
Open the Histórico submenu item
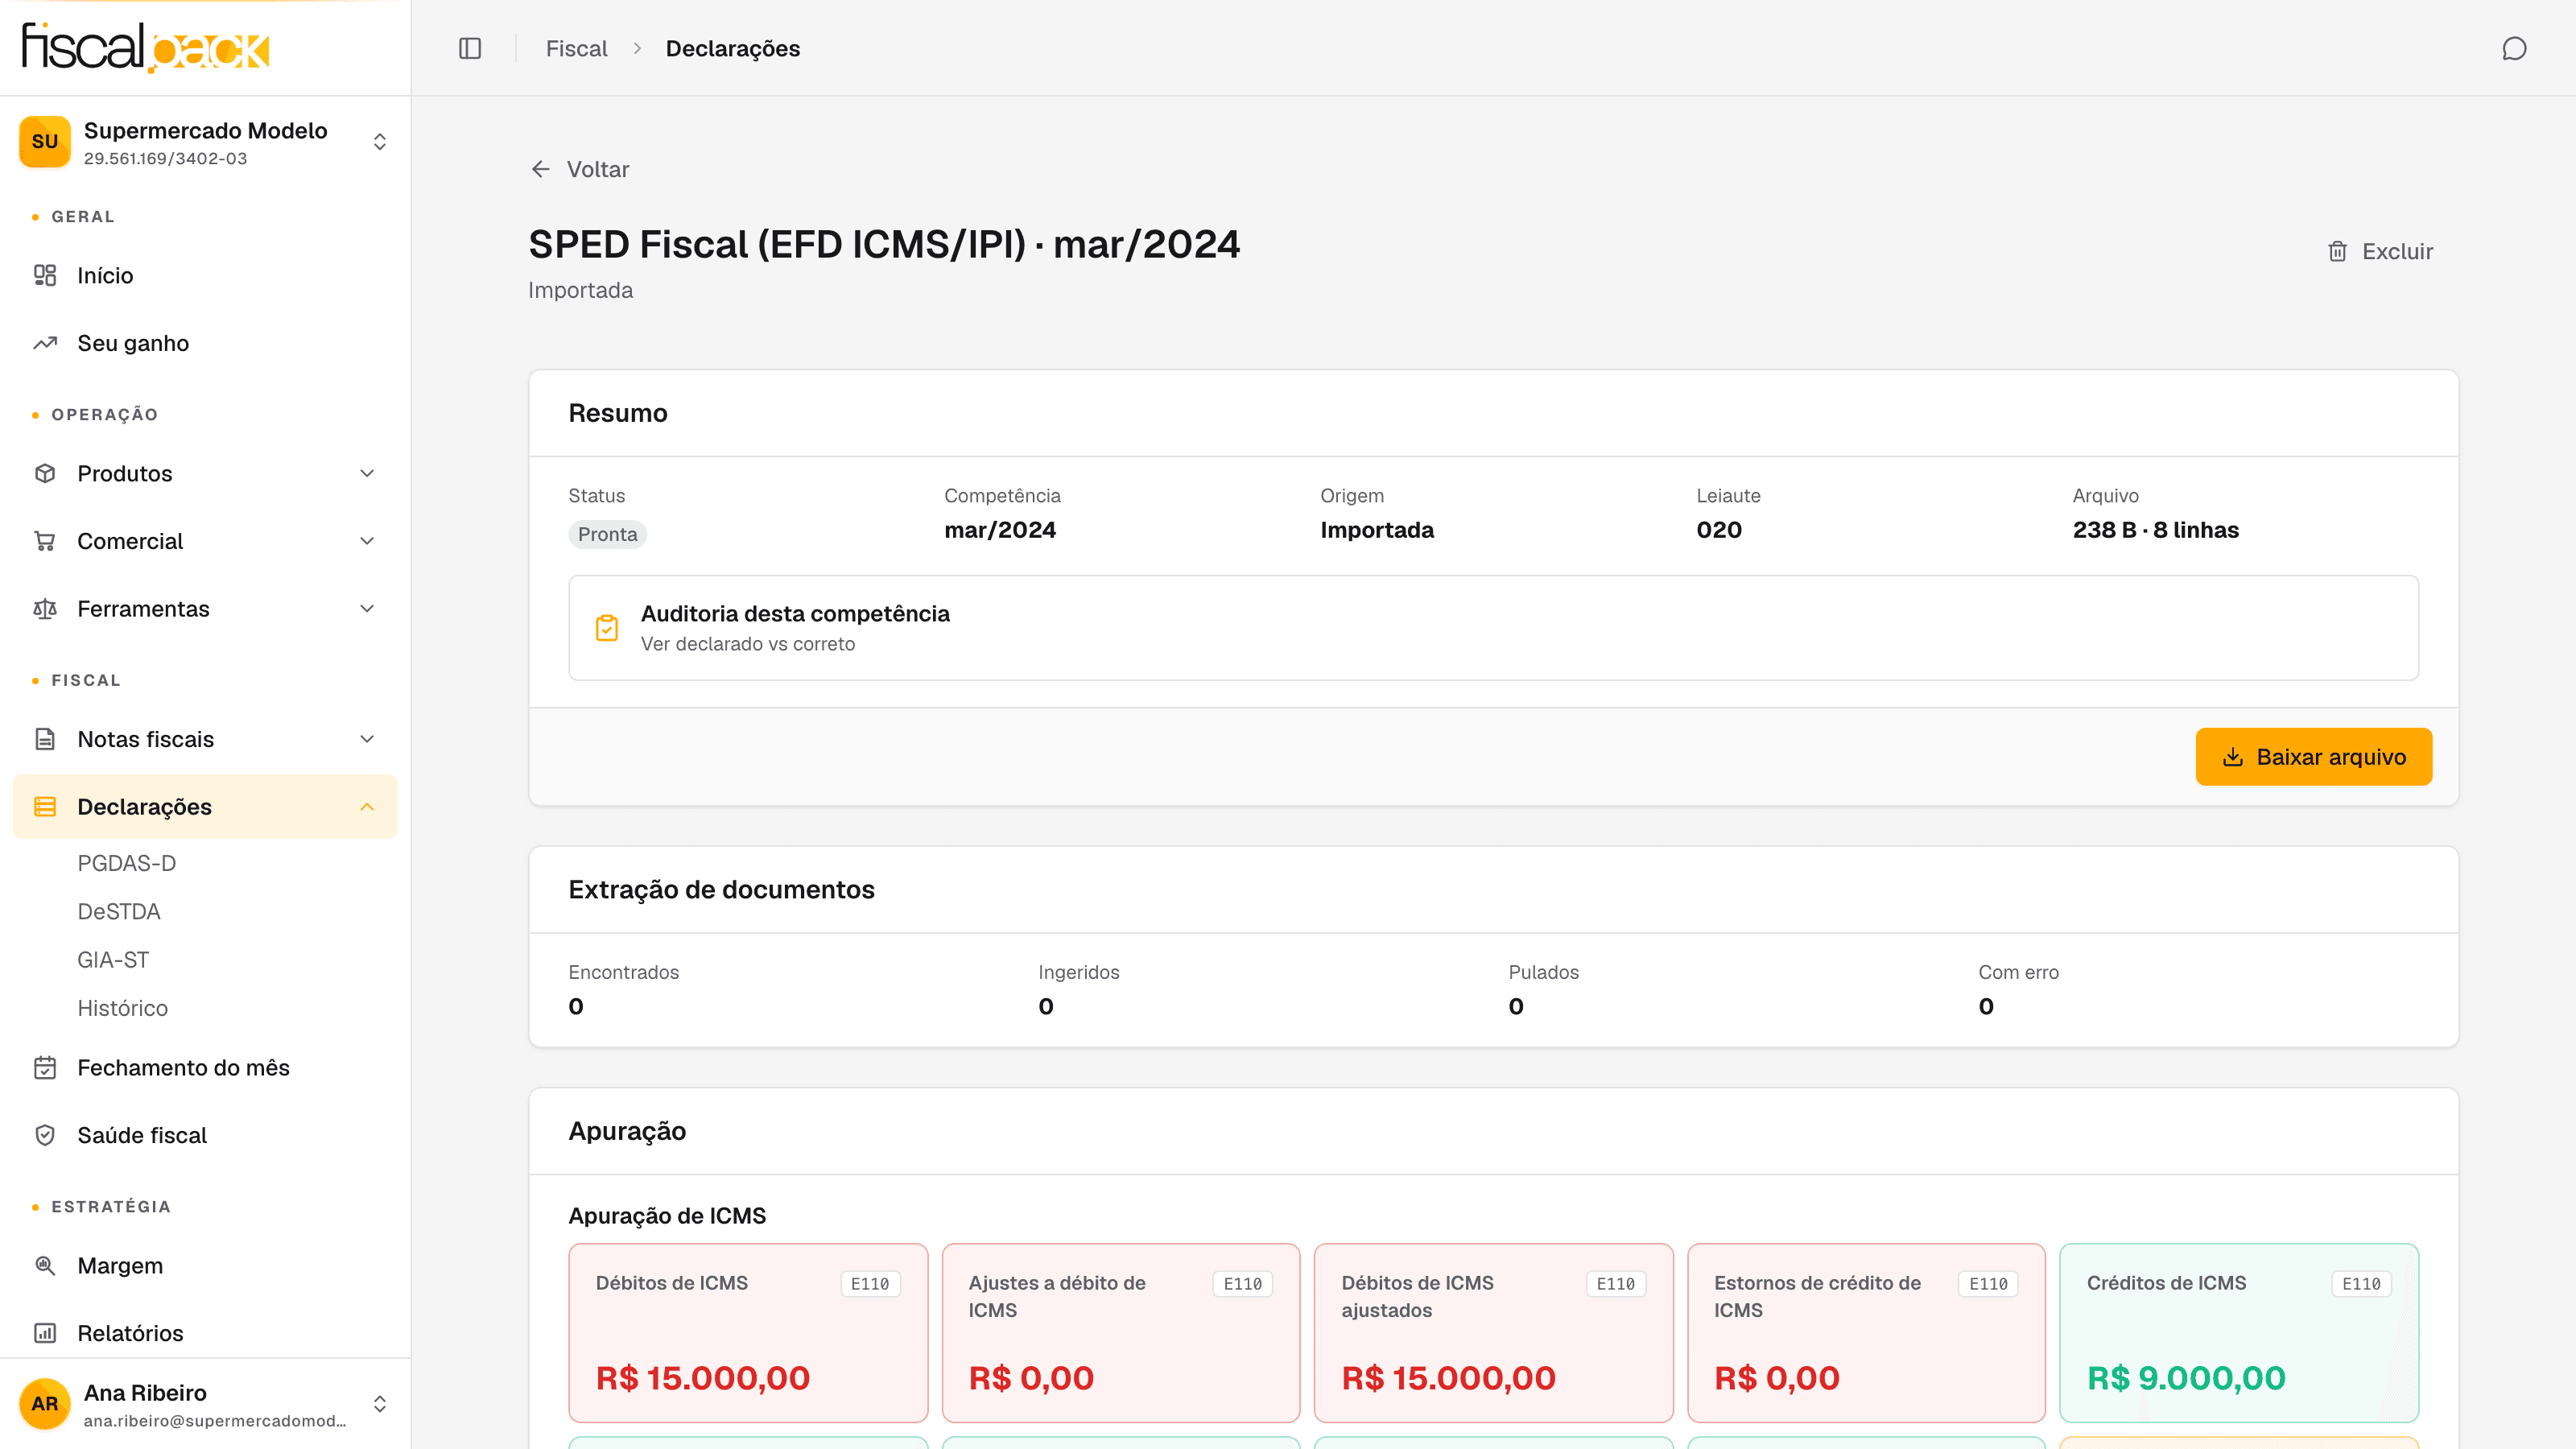pyautogui.click(x=123, y=1008)
